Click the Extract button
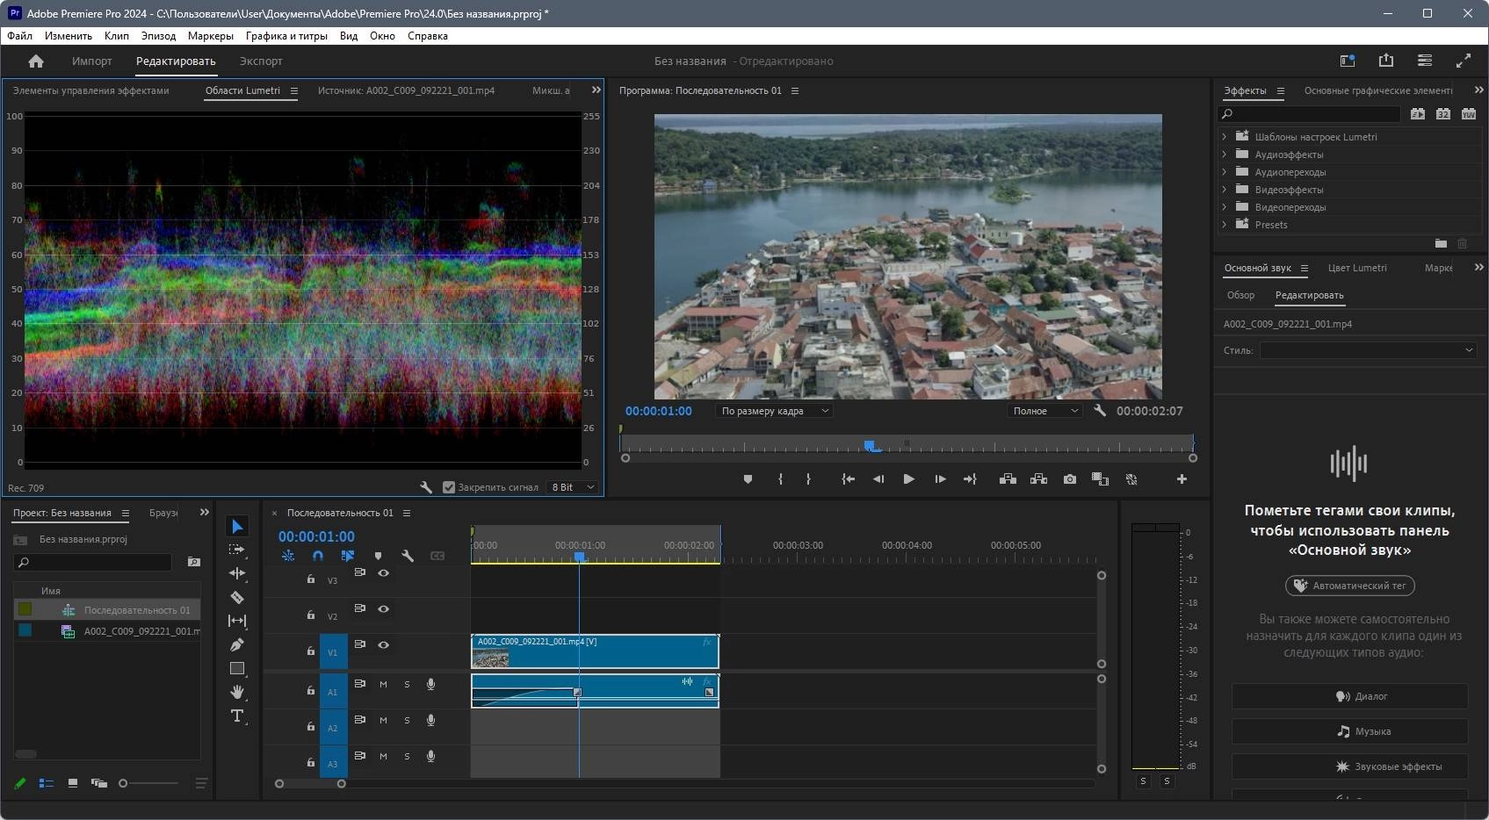The image size is (1489, 820). pos(1038,479)
